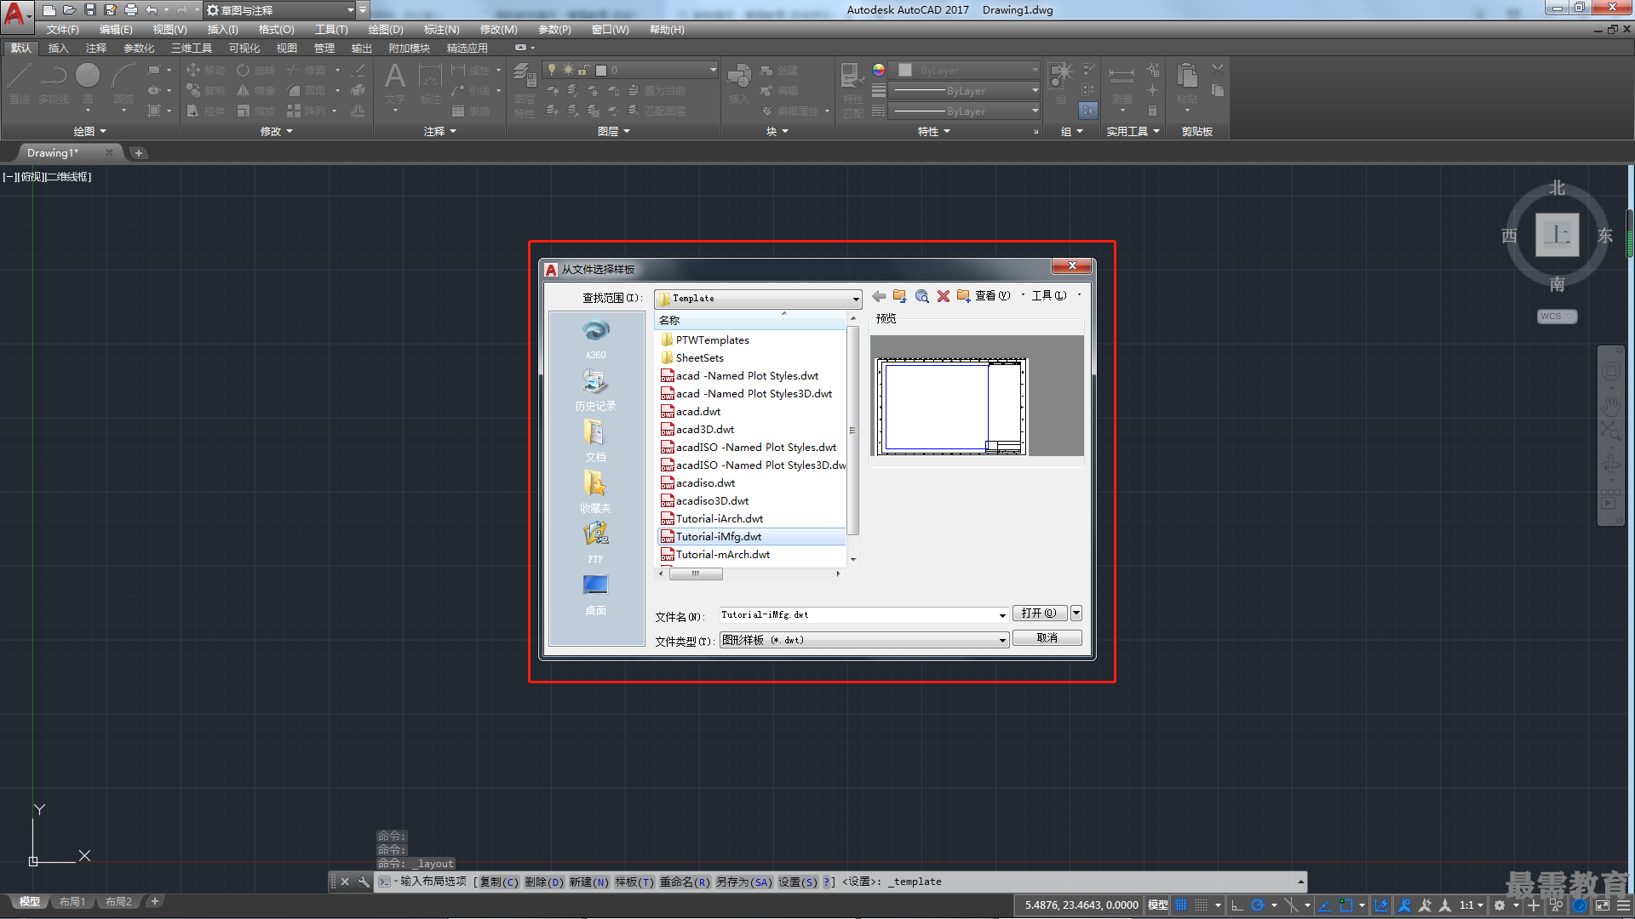Click the file name input field
The height and width of the screenshot is (919, 1635).
(858, 614)
